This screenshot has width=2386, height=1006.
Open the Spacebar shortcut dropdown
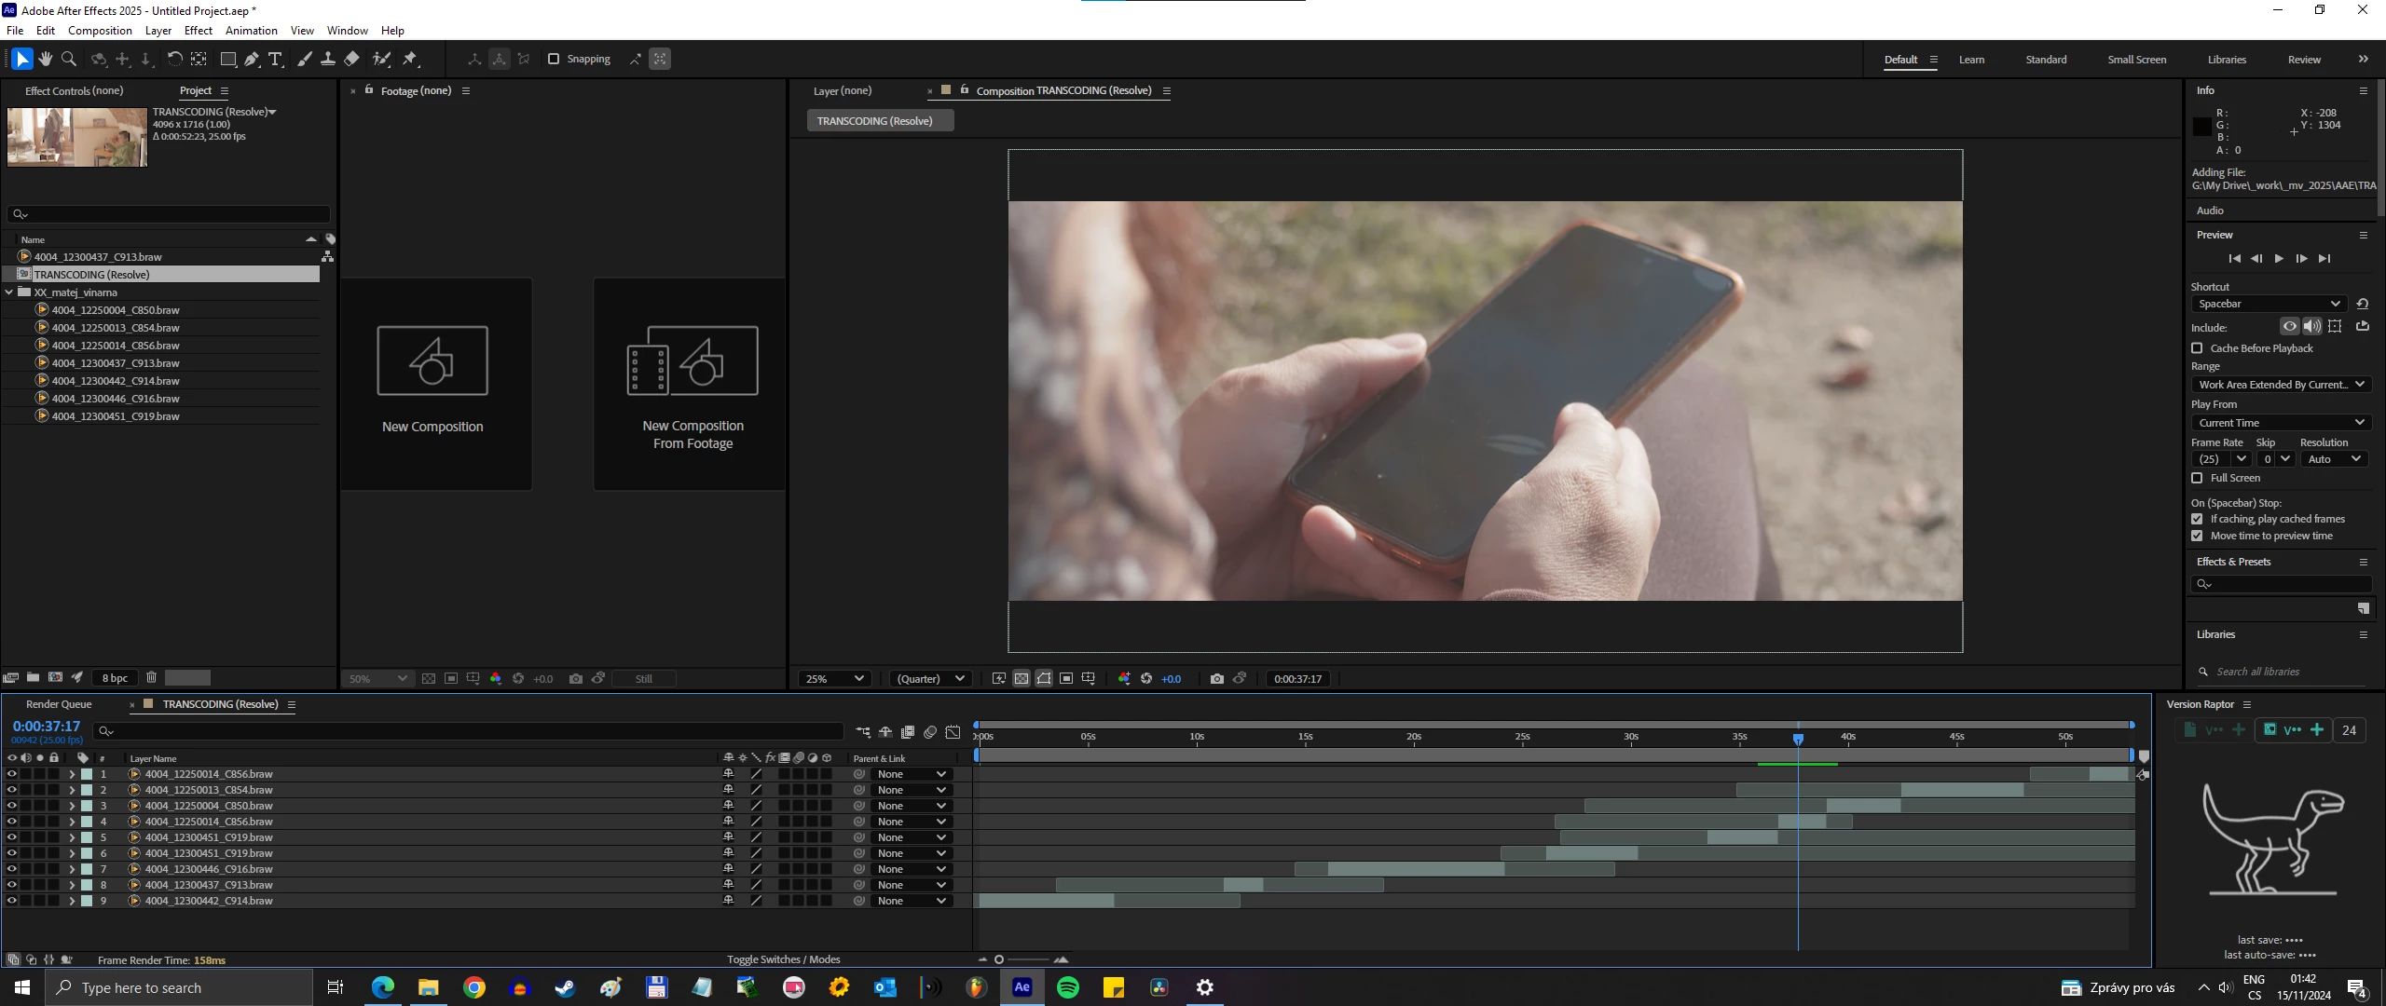[2268, 305]
